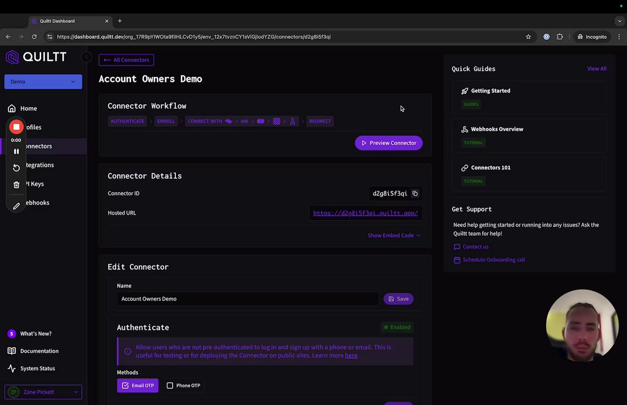The image size is (627, 405).
Task: Enable the Phone OTP checkbox
Action: (170, 385)
